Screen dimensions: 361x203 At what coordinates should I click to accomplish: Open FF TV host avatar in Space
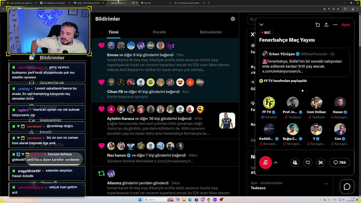[269, 103]
